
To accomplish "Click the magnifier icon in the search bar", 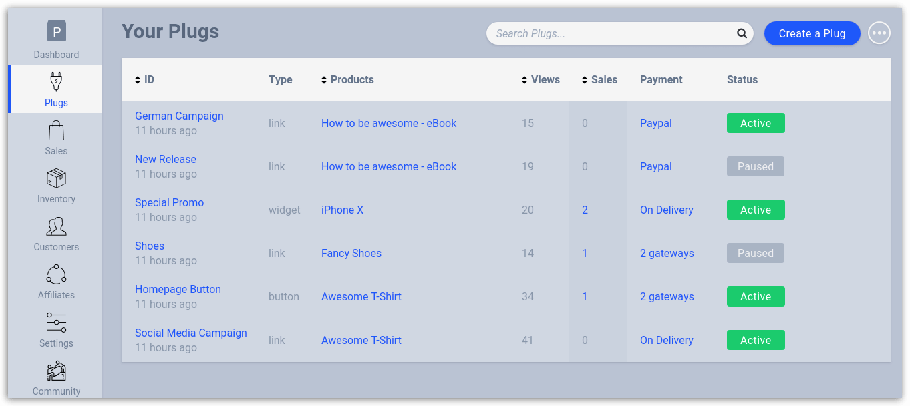I will tap(742, 33).
